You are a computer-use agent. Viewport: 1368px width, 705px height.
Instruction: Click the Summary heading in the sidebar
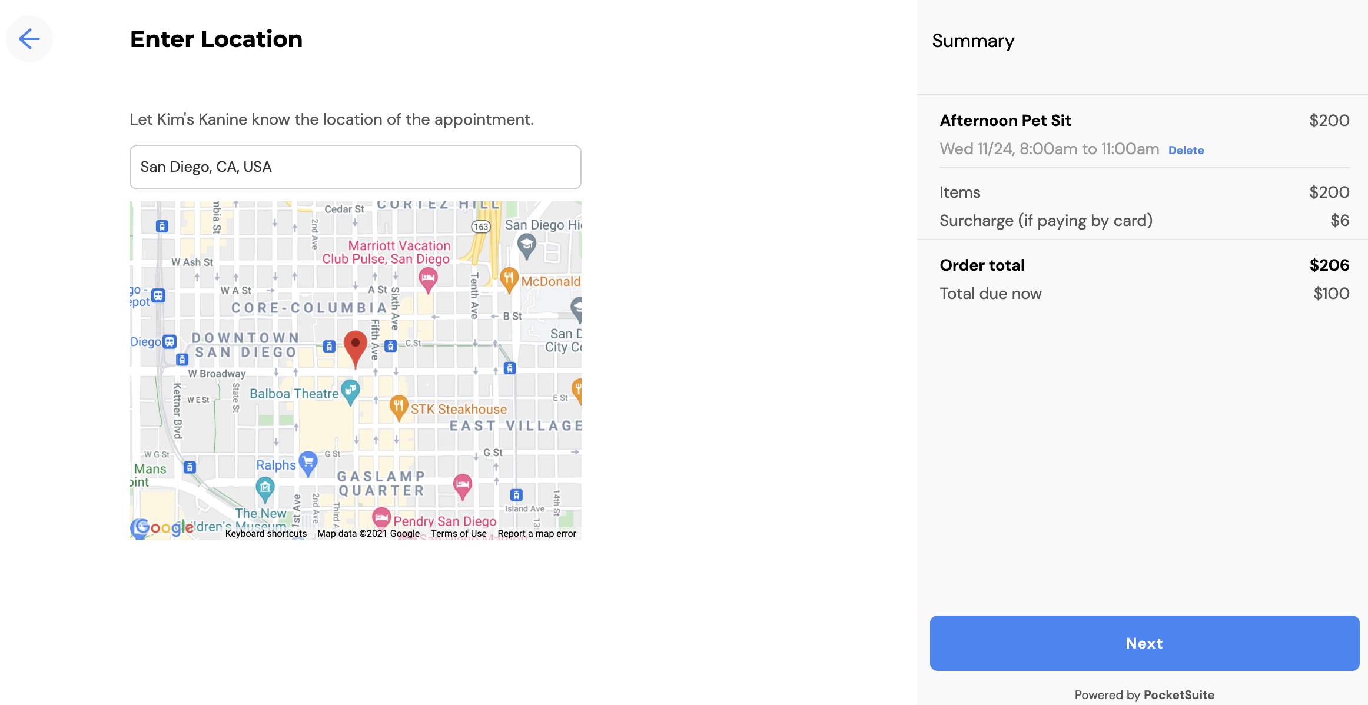973,41
